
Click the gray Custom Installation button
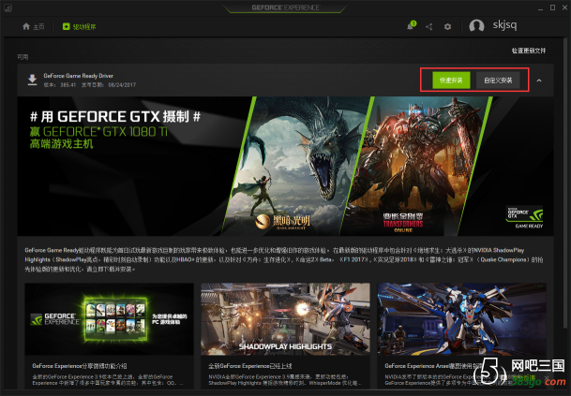click(498, 80)
